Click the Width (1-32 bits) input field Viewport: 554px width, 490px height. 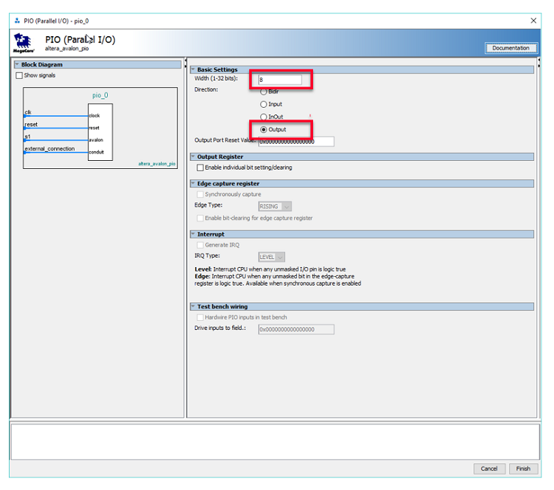click(x=280, y=79)
